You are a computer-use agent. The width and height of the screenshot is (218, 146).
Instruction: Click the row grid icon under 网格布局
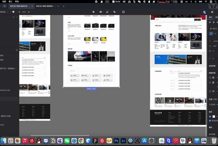pyautogui.click(x=213, y=83)
